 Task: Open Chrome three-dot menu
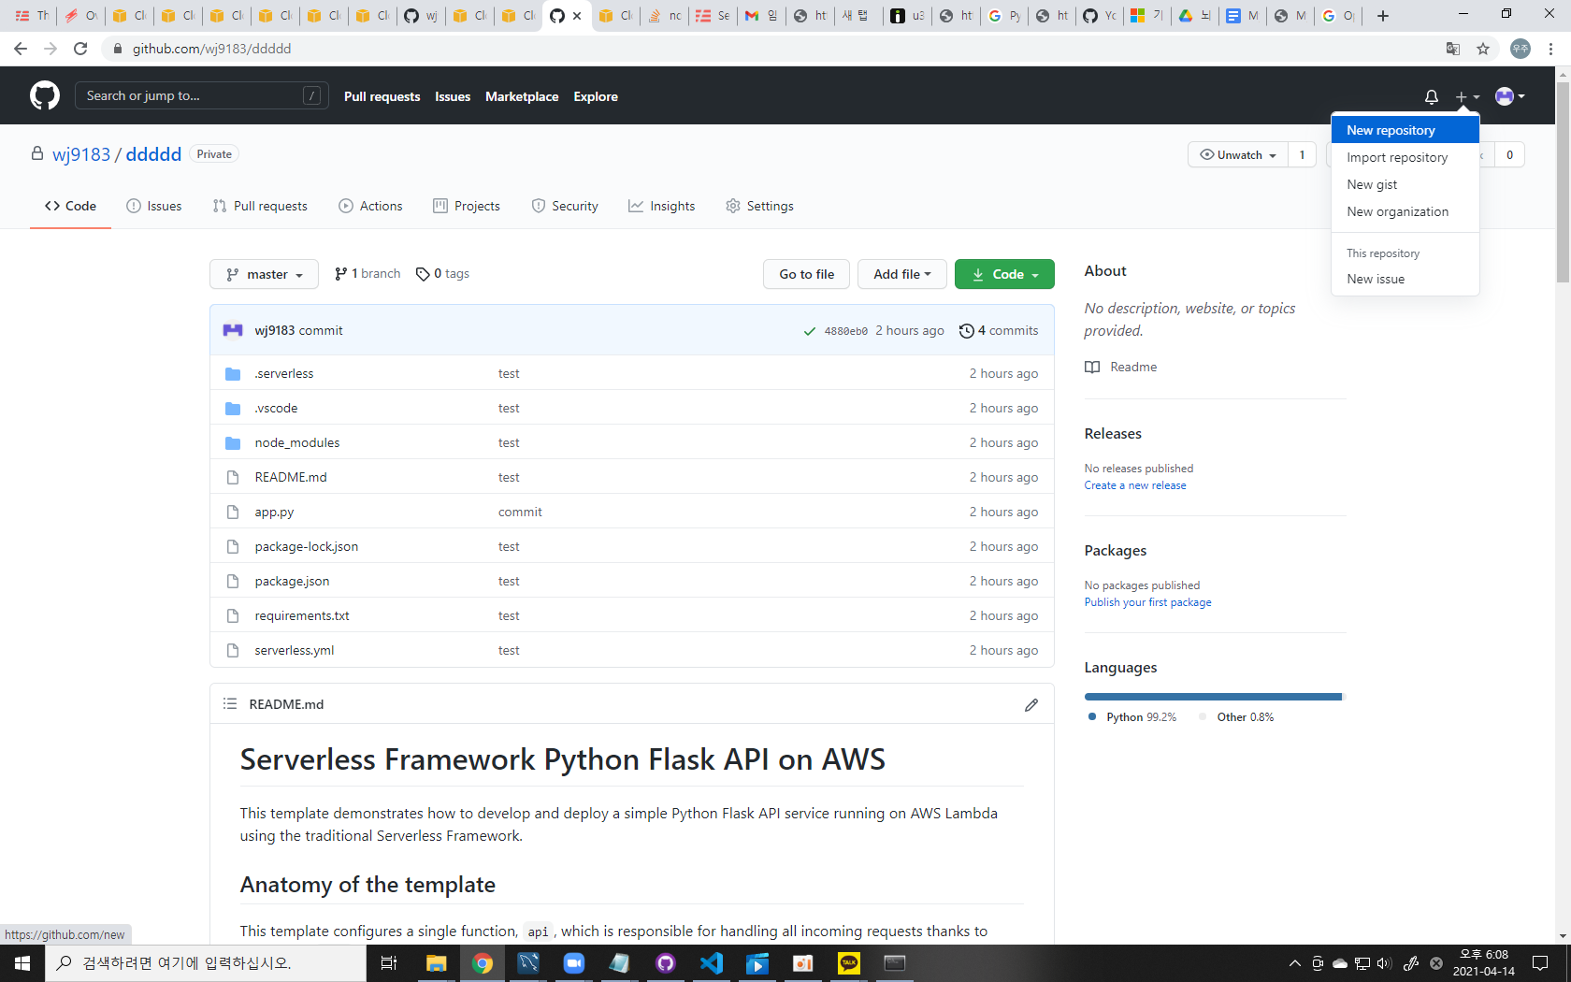pyautogui.click(x=1550, y=49)
